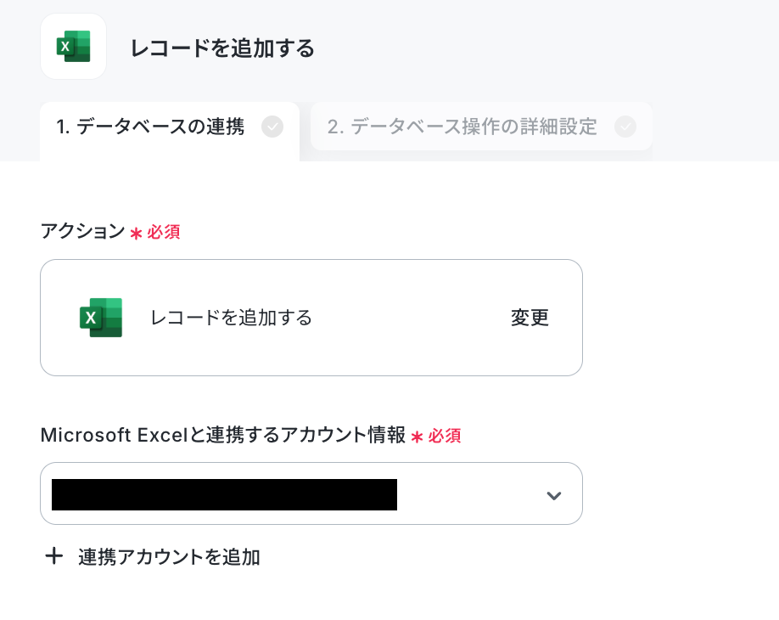779x620 pixels.
Task: Click the redacted account name field
Action: click(x=224, y=494)
